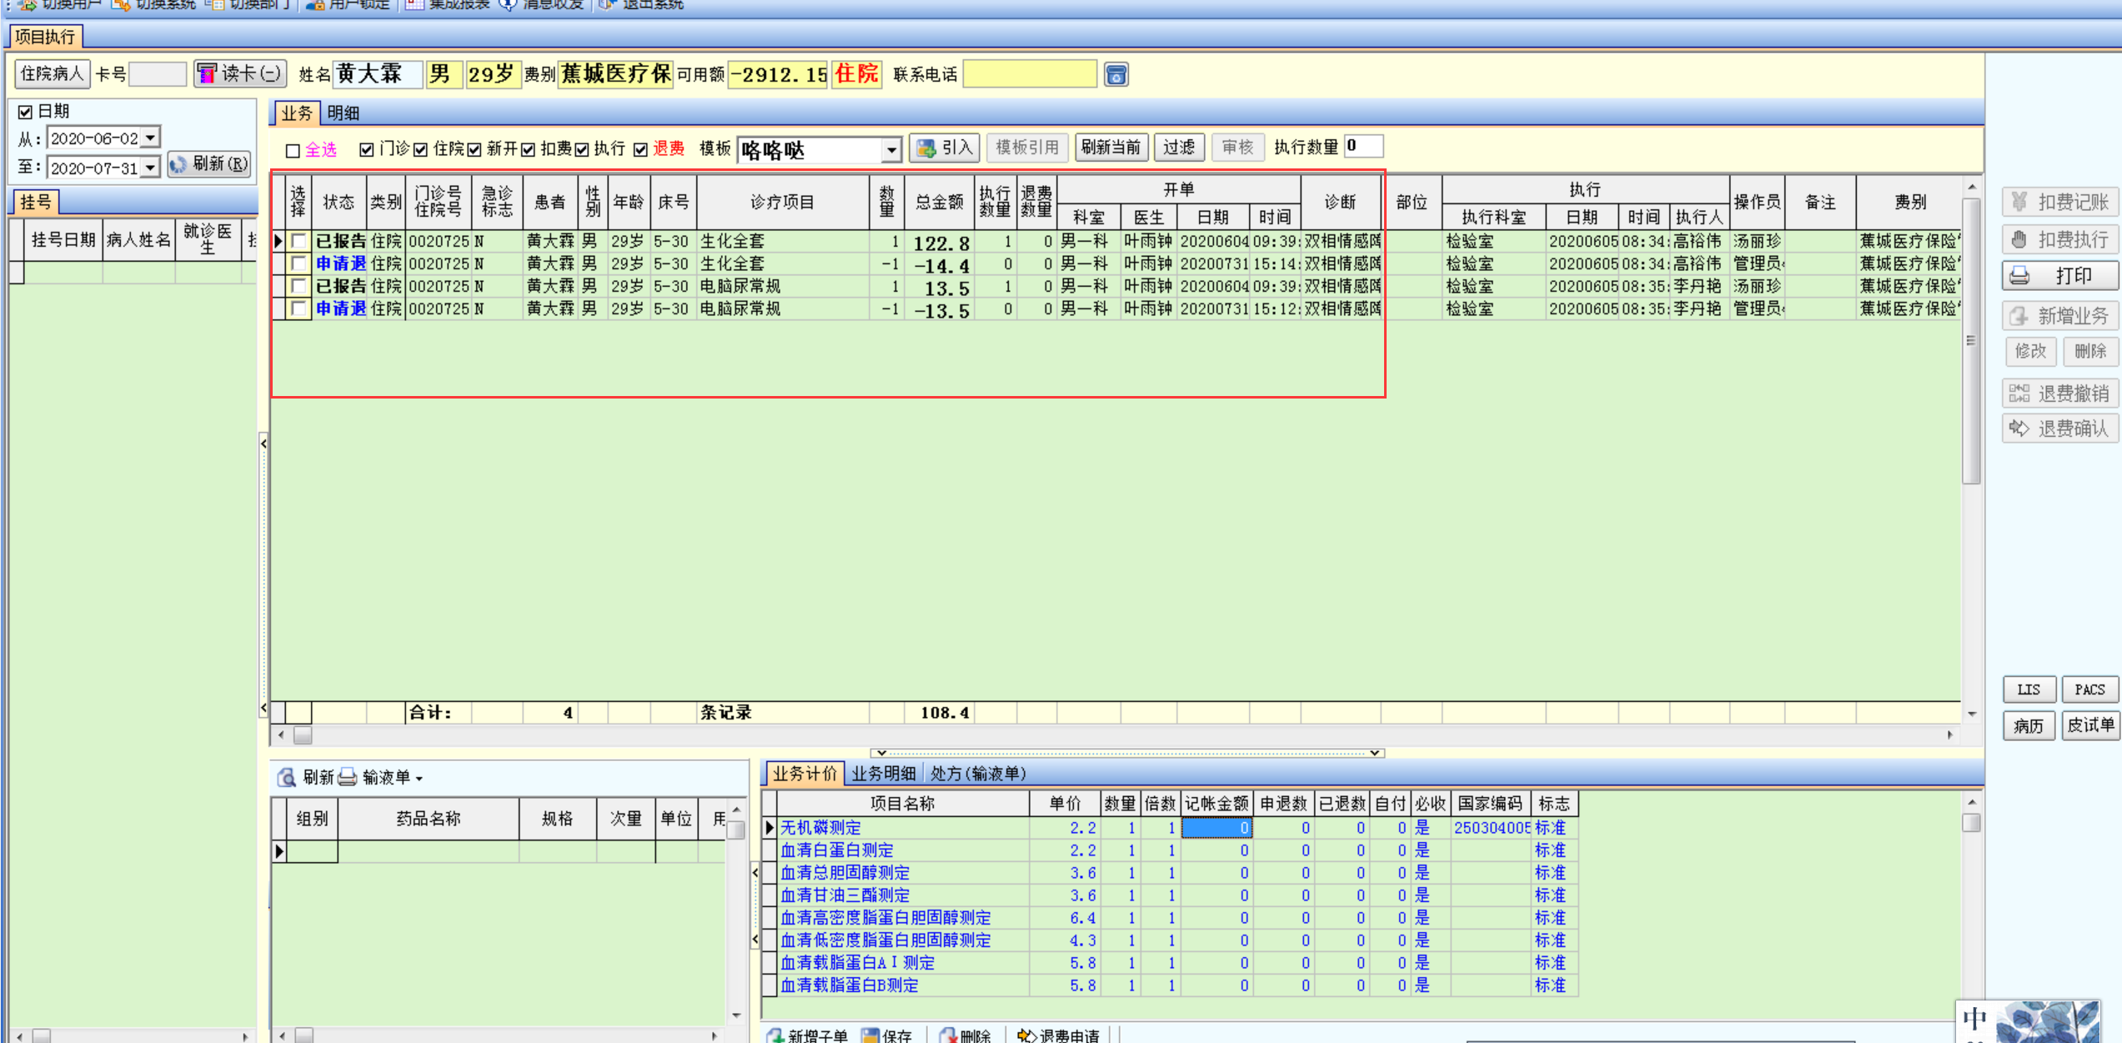Click the phone icon beside 联系电话 field
The width and height of the screenshot is (2122, 1043).
(1116, 75)
